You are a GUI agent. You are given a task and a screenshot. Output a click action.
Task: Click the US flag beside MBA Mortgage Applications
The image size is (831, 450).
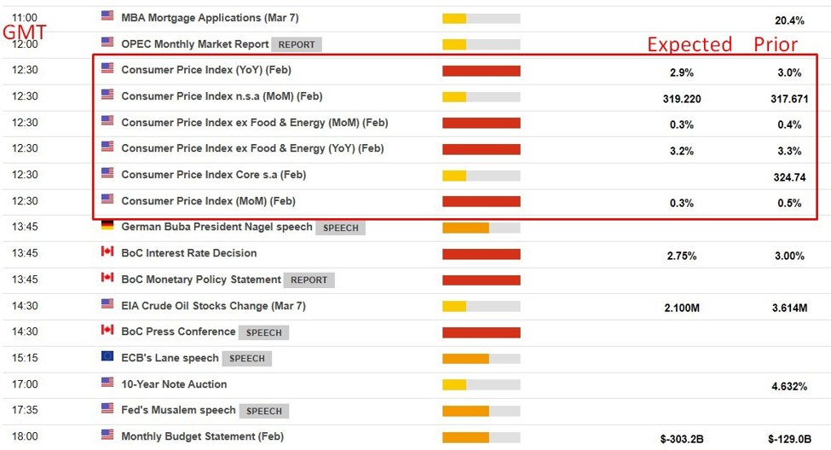point(107,15)
